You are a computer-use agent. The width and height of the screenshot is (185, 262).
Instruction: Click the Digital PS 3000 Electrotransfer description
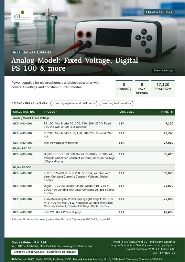[x=79, y=190]
